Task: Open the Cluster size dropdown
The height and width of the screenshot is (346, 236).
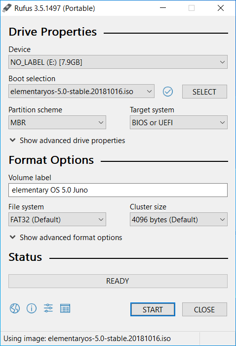Action: pos(179,219)
